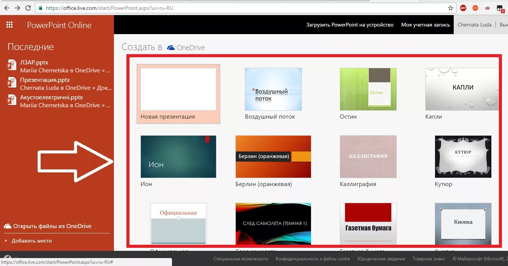Screen dimensions: 508x266
Task: Click the pink briefcase extension icon
Action: 487,8
